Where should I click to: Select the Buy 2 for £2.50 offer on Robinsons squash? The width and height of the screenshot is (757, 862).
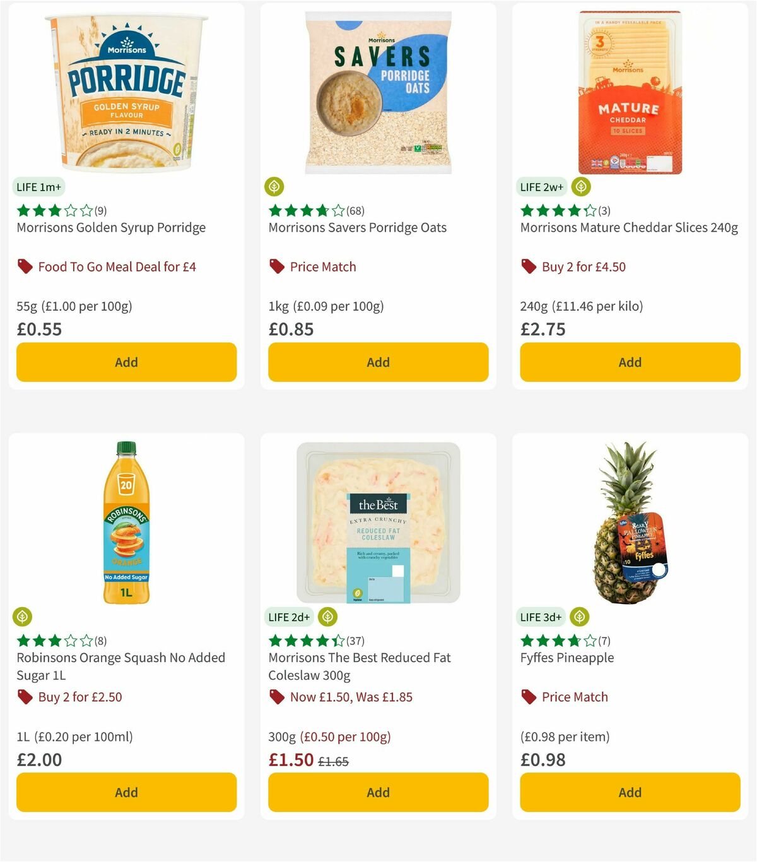(79, 697)
